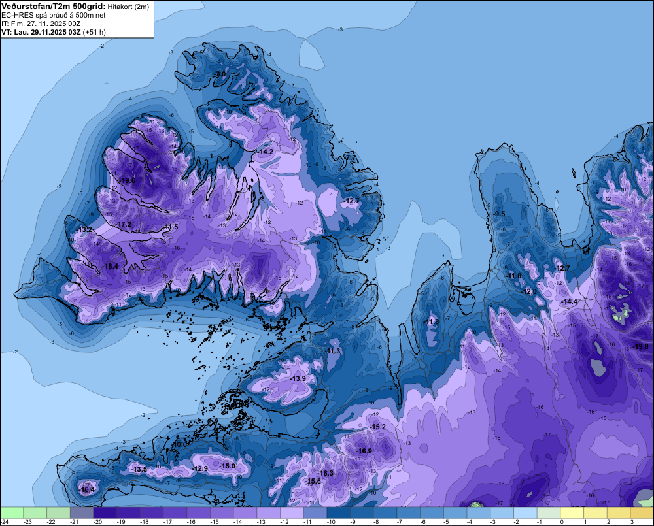Viewport: 654px width, 526px height.
Task: Click the -15.2 temperature value
Action: tap(377, 427)
